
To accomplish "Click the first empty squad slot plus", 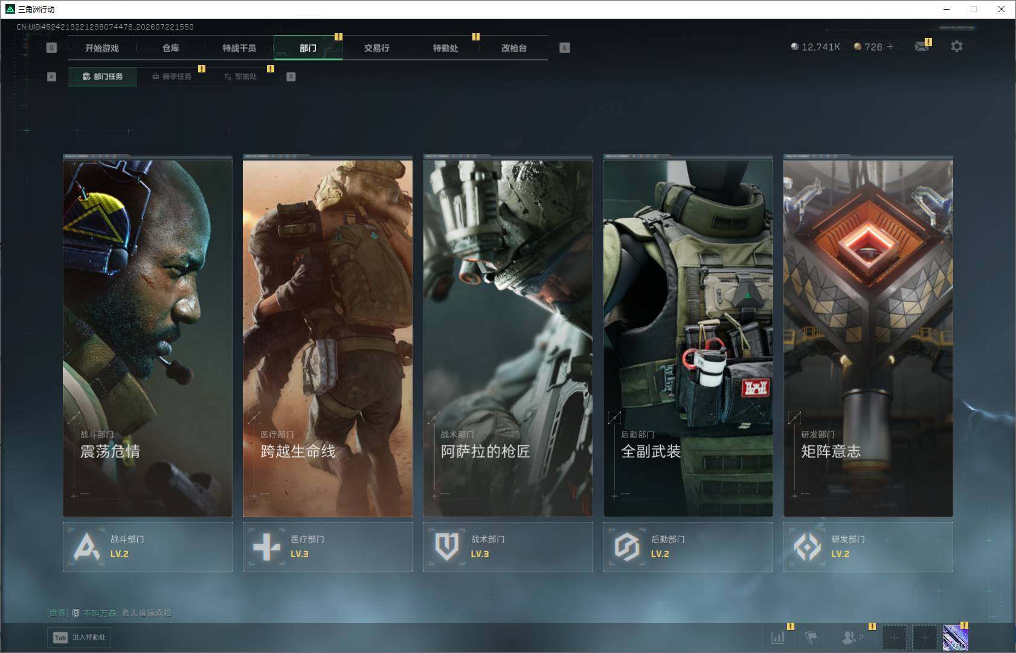I will pyautogui.click(x=894, y=637).
